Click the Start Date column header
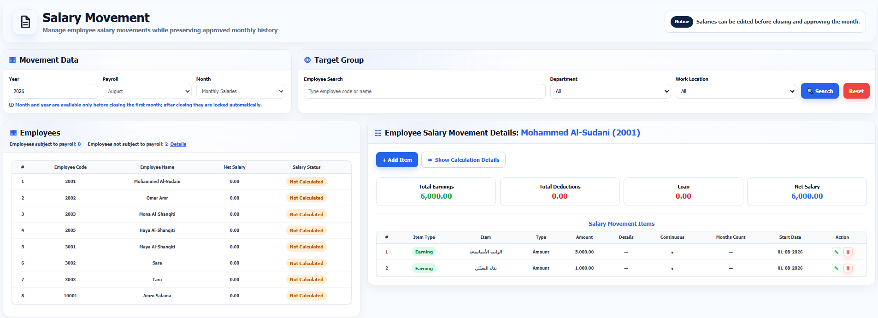Image resolution: width=878 pixels, height=318 pixels. (x=790, y=237)
